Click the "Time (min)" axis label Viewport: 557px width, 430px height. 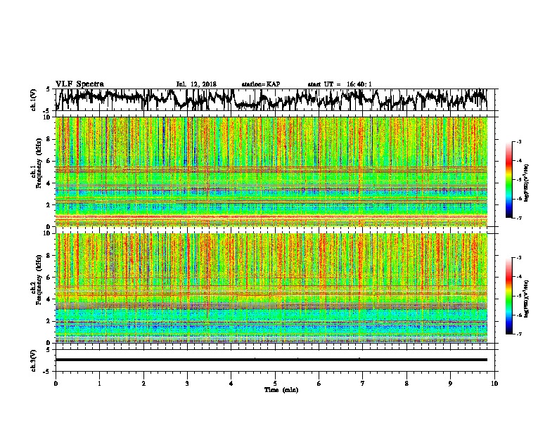(x=281, y=390)
